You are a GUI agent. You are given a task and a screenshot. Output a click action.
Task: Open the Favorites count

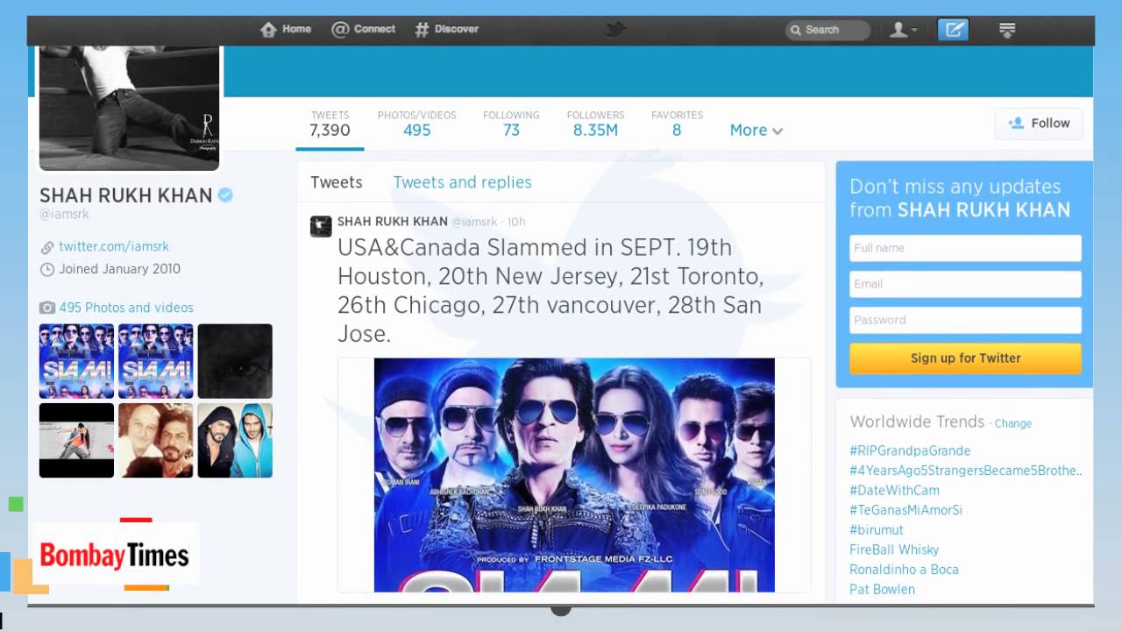tap(677, 124)
